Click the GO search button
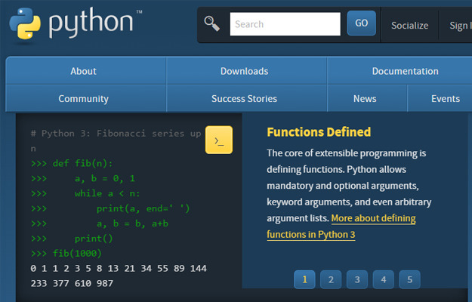Viewport: 472px width, 302px height. click(361, 23)
